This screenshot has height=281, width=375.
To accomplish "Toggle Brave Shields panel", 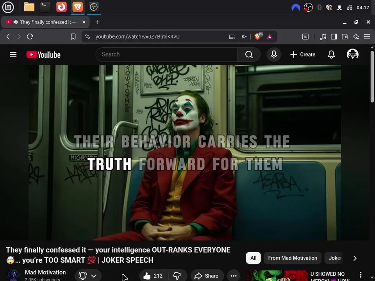I will 258,36.
